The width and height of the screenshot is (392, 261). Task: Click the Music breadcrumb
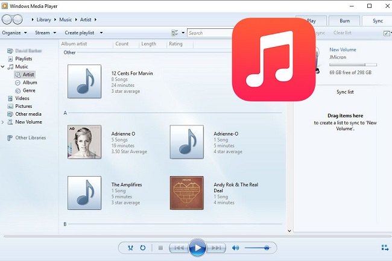(66, 20)
